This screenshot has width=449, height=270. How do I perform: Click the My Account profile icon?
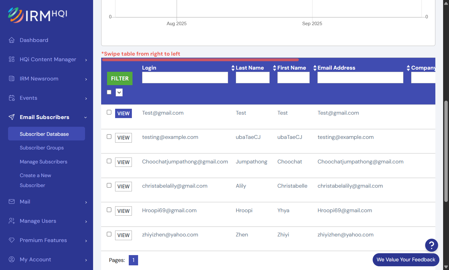(x=12, y=259)
